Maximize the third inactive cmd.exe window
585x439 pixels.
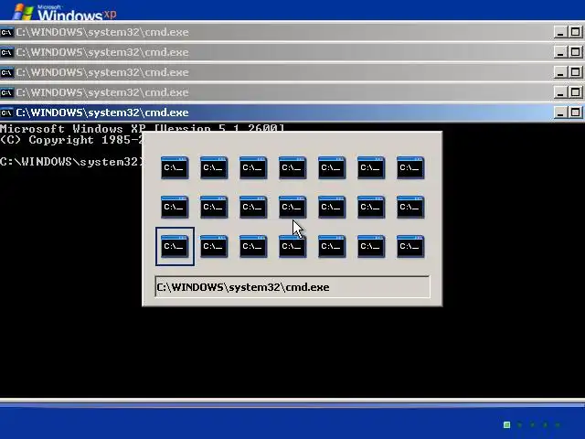[x=575, y=72]
